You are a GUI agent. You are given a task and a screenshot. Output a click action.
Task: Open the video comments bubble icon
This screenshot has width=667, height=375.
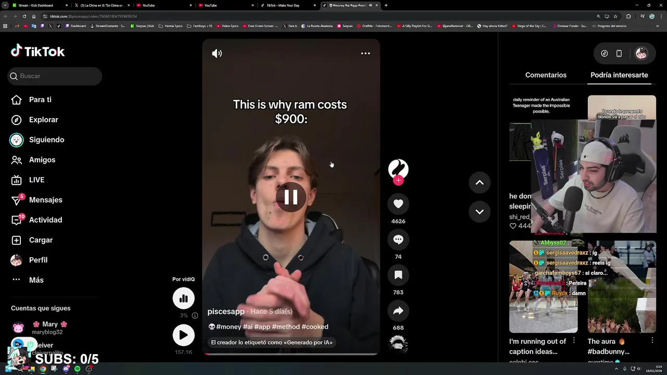pos(398,240)
